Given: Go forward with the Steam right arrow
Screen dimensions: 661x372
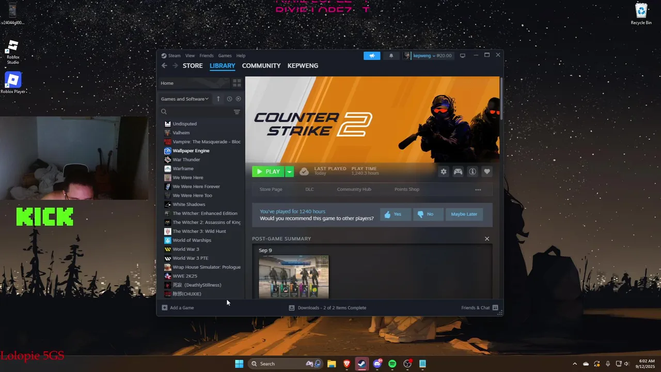Looking at the screenshot, I should tap(175, 66).
